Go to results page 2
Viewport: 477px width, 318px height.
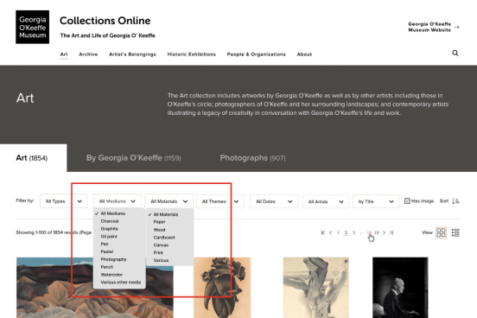coord(346,232)
